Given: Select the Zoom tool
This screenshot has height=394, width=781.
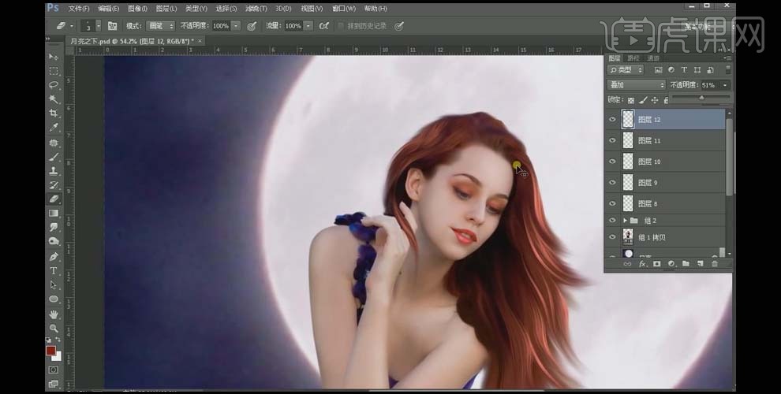Looking at the screenshot, I should (54, 329).
